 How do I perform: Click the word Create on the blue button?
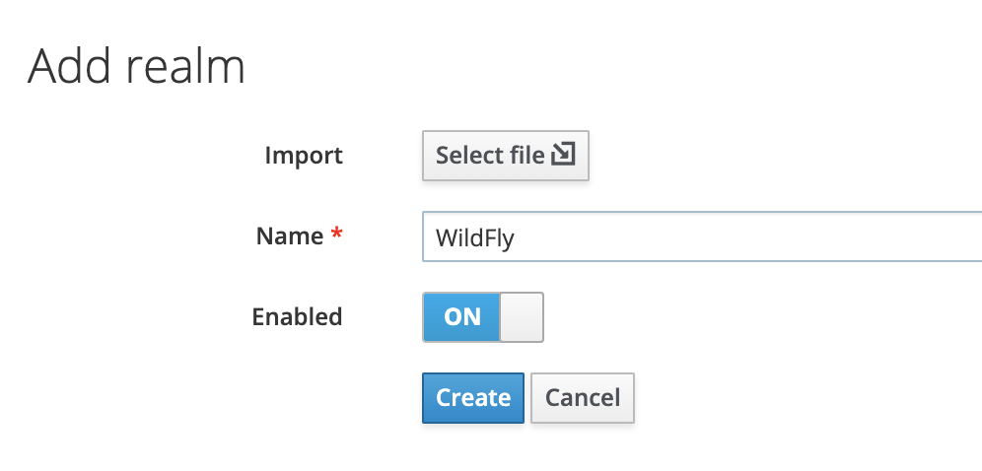click(x=473, y=398)
